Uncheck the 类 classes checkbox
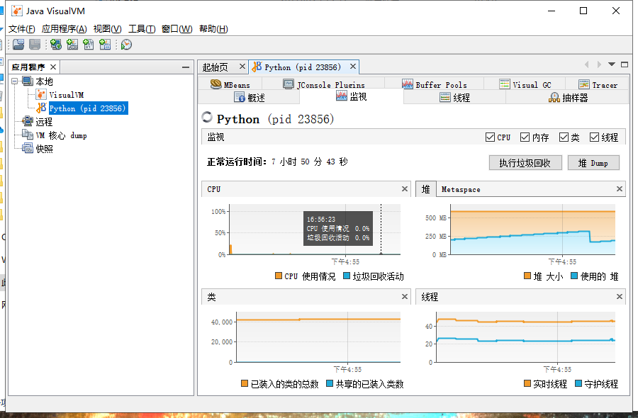Screen dimensions: 638x418 (x=564, y=137)
